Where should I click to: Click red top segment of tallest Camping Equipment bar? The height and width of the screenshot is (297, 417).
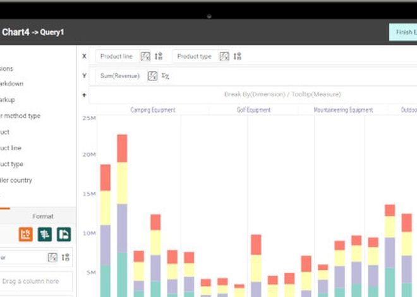point(122,148)
